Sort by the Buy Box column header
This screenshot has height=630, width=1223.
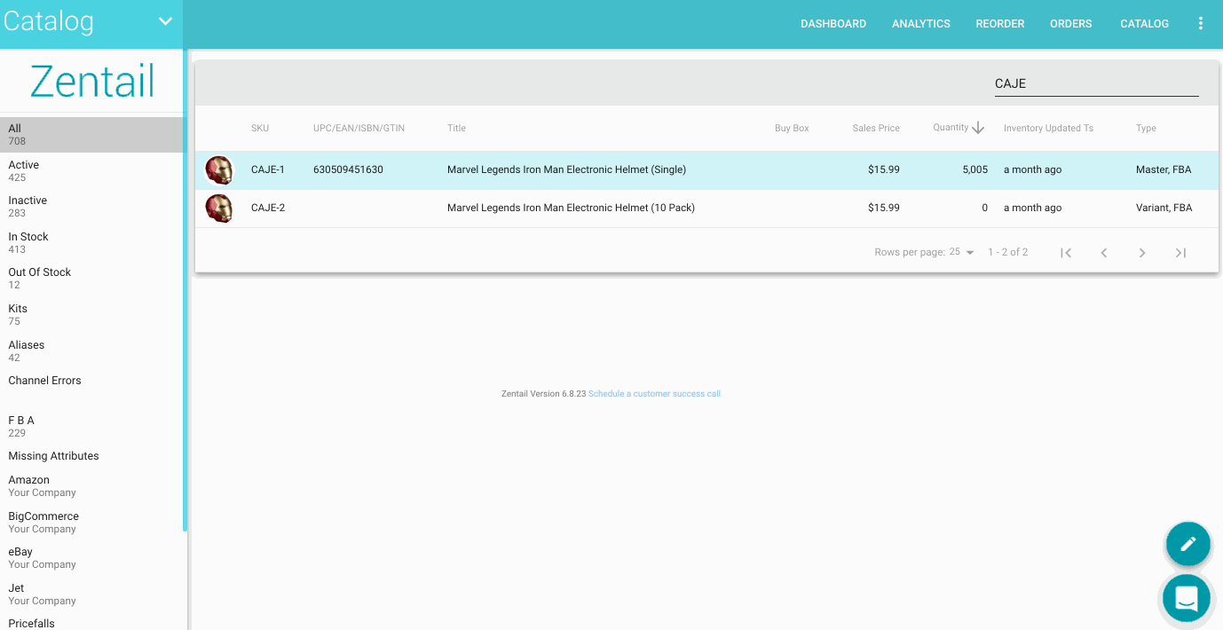(792, 129)
